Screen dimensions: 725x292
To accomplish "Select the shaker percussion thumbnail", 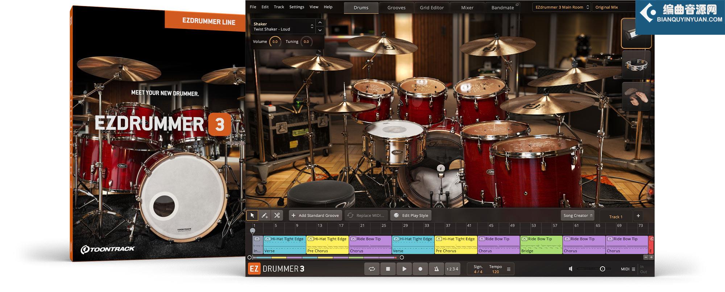I will tap(636, 34).
